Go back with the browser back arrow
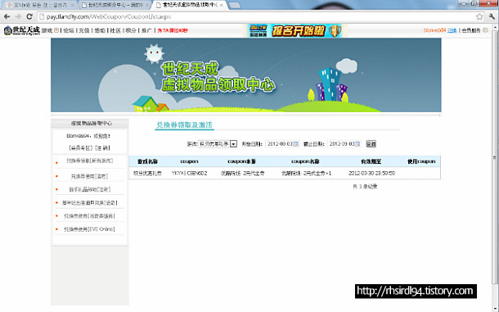Screen dimensions: 499x312 7,16
